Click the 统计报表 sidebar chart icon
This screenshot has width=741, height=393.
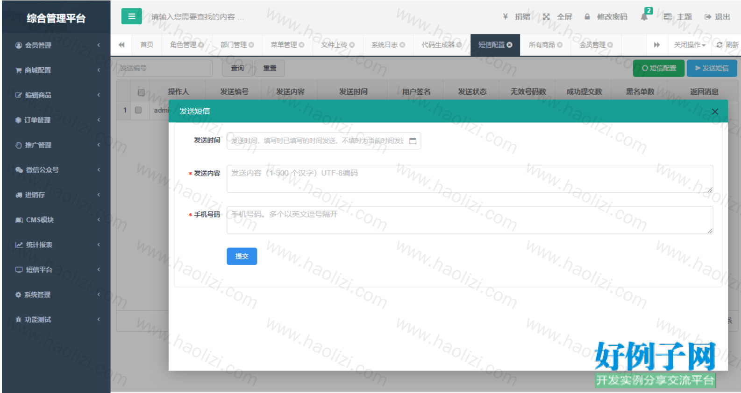(19, 245)
